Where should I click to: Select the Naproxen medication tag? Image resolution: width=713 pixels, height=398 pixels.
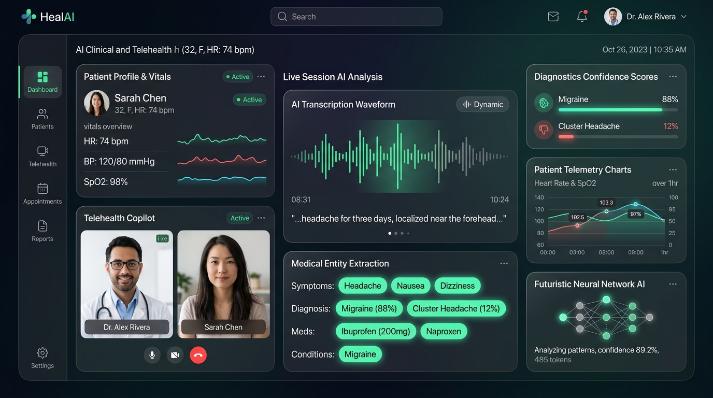click(x=444, y=331)
